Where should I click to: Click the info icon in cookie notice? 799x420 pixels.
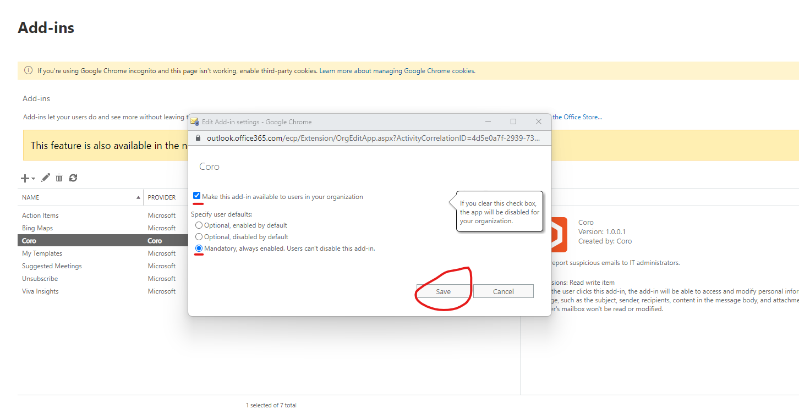(29, 70)
